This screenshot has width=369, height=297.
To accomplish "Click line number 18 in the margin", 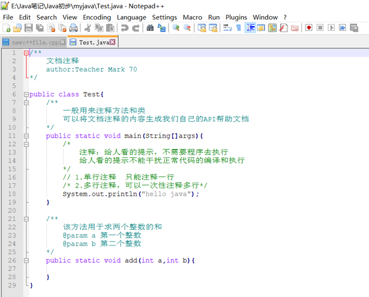I will coord(12,194).
